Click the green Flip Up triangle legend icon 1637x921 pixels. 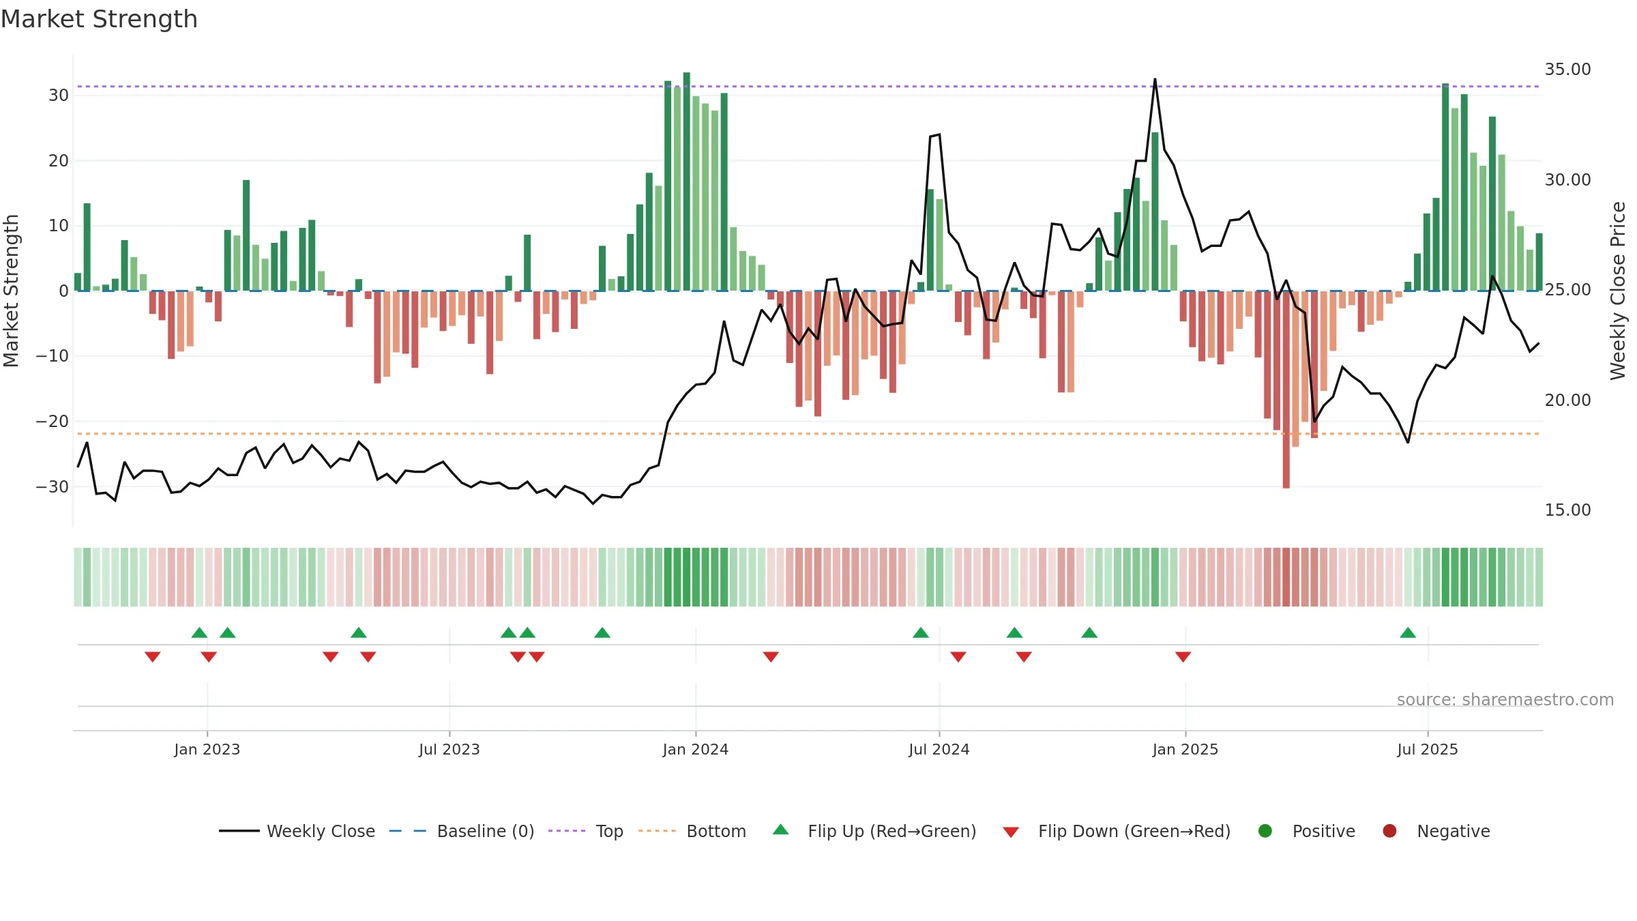[x=781, y=830]
